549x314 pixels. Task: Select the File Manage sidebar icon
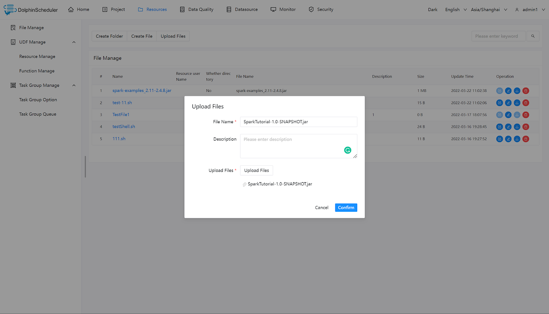(x=12, y=27)
